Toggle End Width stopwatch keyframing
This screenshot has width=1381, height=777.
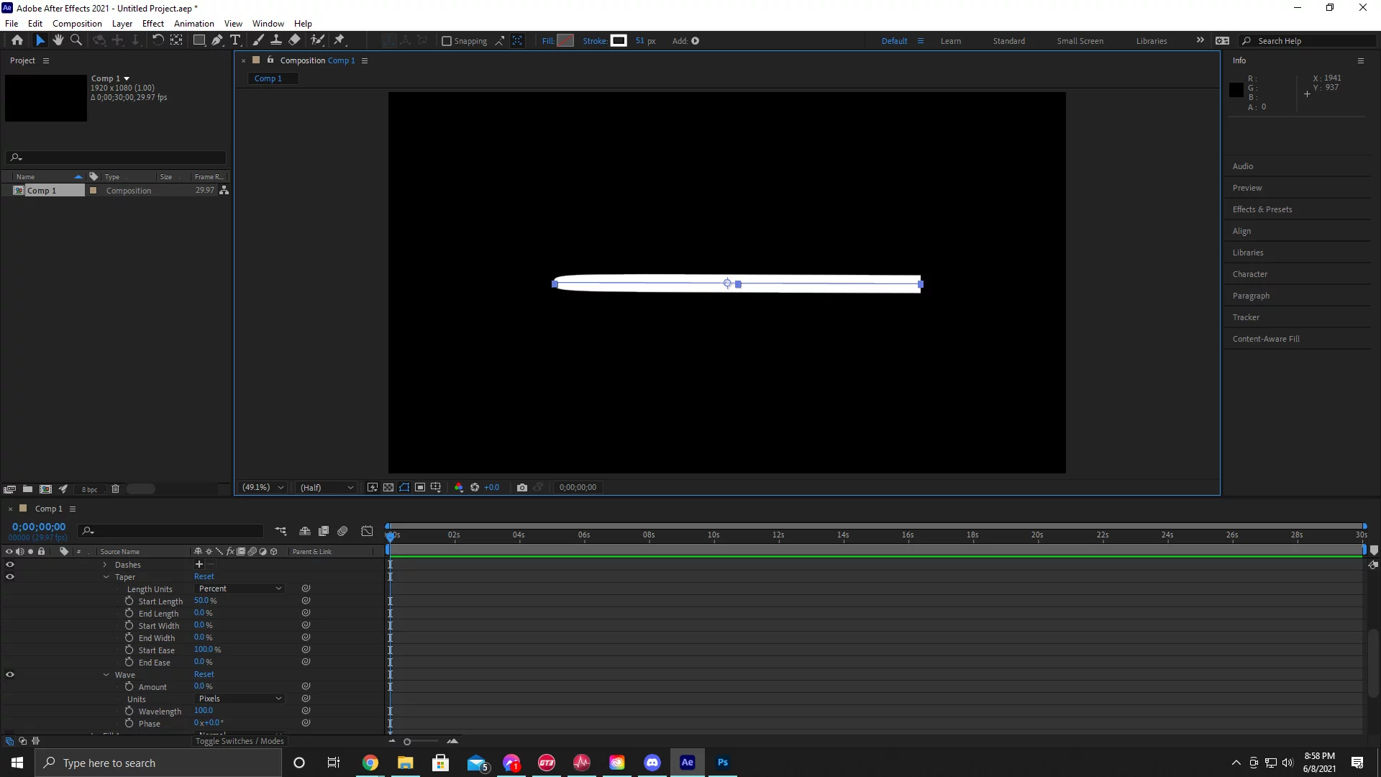coord(129,638)
